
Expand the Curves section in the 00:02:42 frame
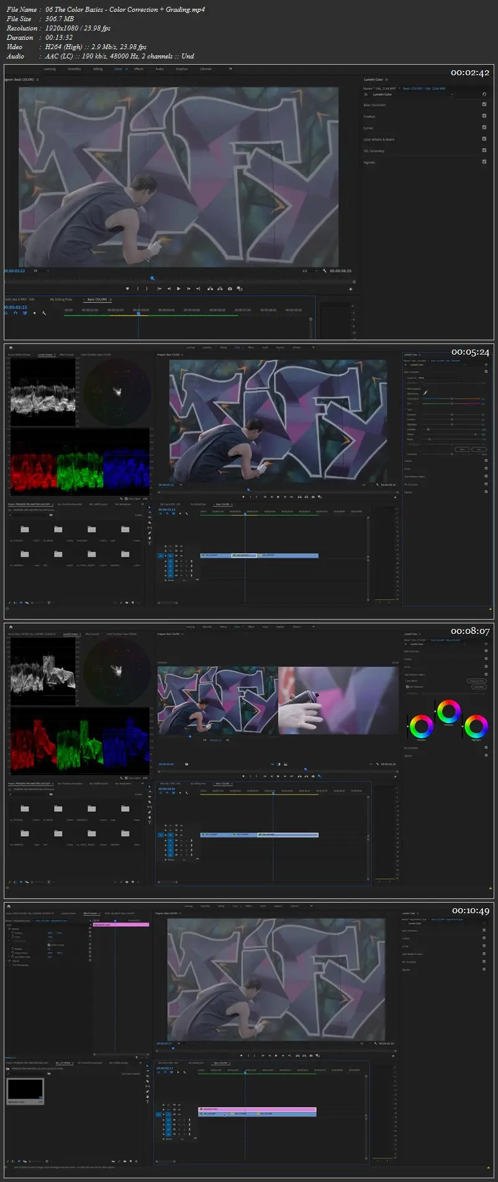pos(368,128)
